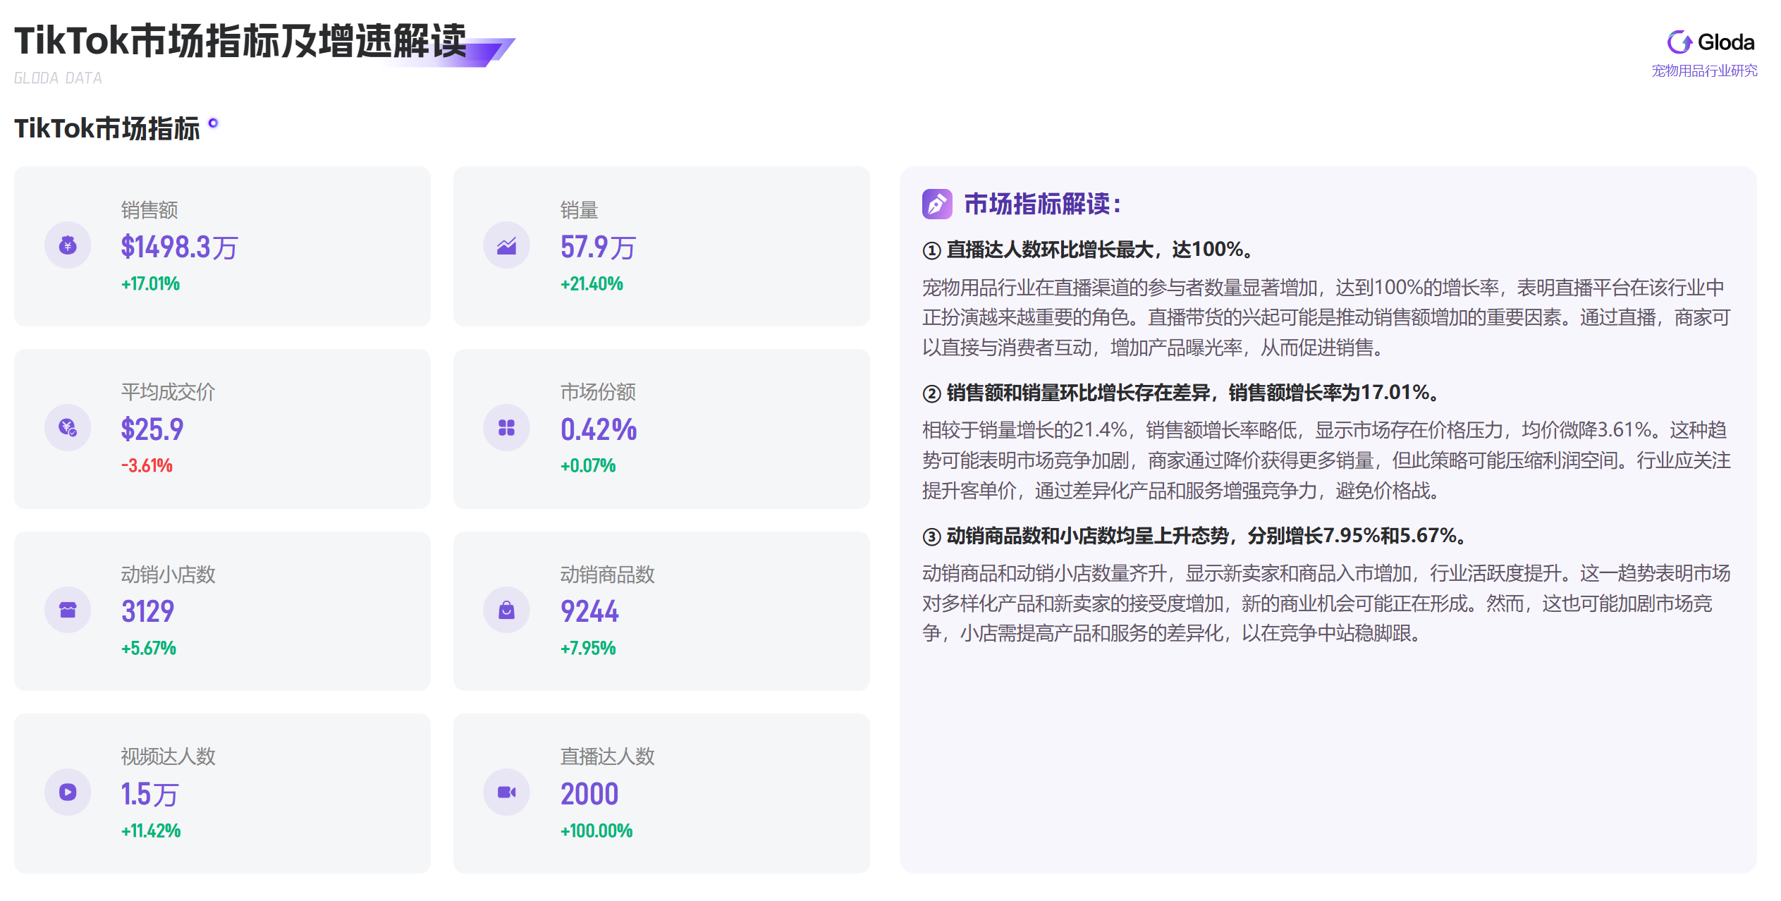
Task: Click the 市场指标解读 panel heading
Action: (1042, 204)
